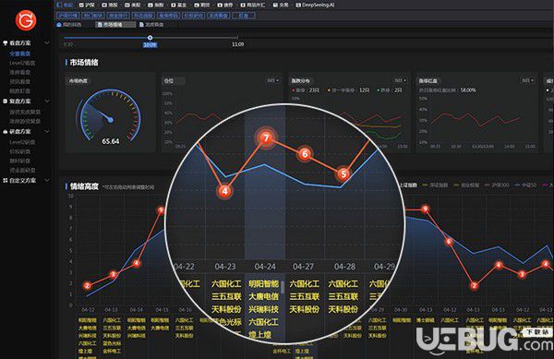Open the 当日 dropdown on the 仓位 chart
The width and height of the screenshot is (554, 359).
tap(273, 80)
